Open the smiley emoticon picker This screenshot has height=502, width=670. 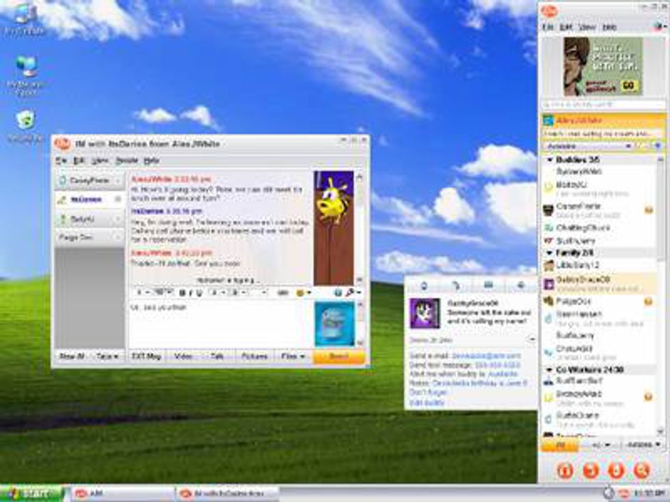click(x=301, y=292)
